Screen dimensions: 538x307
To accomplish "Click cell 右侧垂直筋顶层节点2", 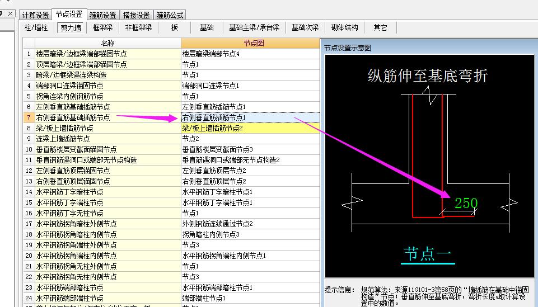I will 250,181.
